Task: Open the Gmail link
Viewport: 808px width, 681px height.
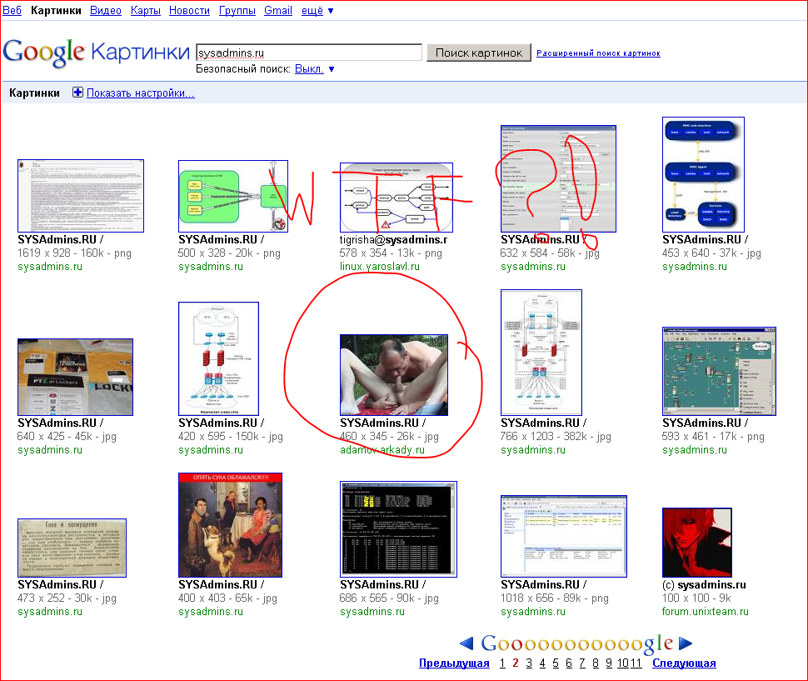Action: pos(278,10)
